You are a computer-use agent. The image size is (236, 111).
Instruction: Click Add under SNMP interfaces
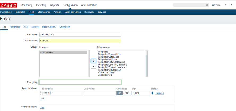[42, 108]
